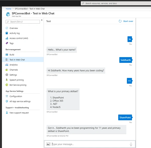Click the Speech priming icon
Viewport: 151px width, 148px height.
[7, 80]
